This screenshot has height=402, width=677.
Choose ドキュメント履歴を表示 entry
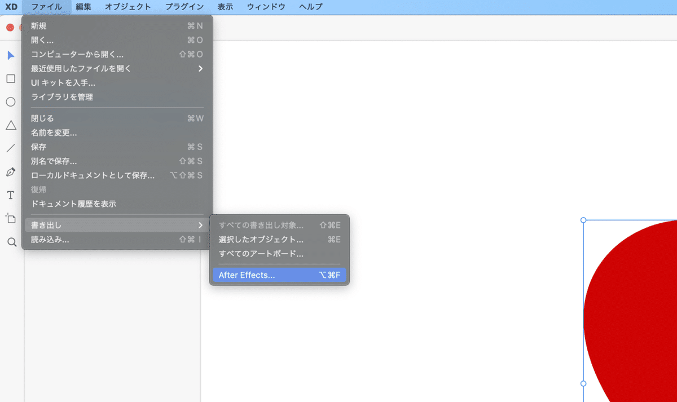pos(117,204)
